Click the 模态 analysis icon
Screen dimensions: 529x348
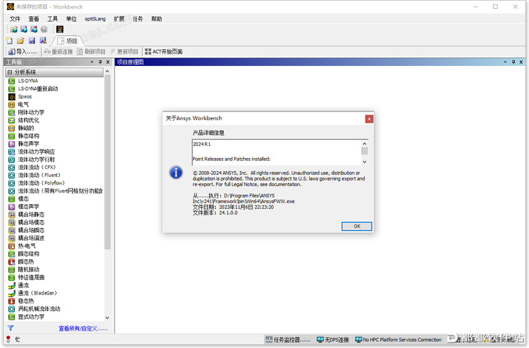[11, 199]
